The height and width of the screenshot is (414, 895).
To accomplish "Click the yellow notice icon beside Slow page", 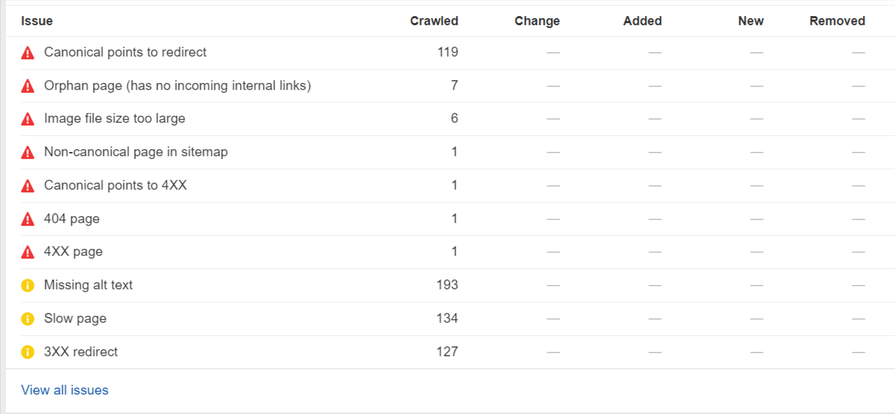I will [28, 319].
